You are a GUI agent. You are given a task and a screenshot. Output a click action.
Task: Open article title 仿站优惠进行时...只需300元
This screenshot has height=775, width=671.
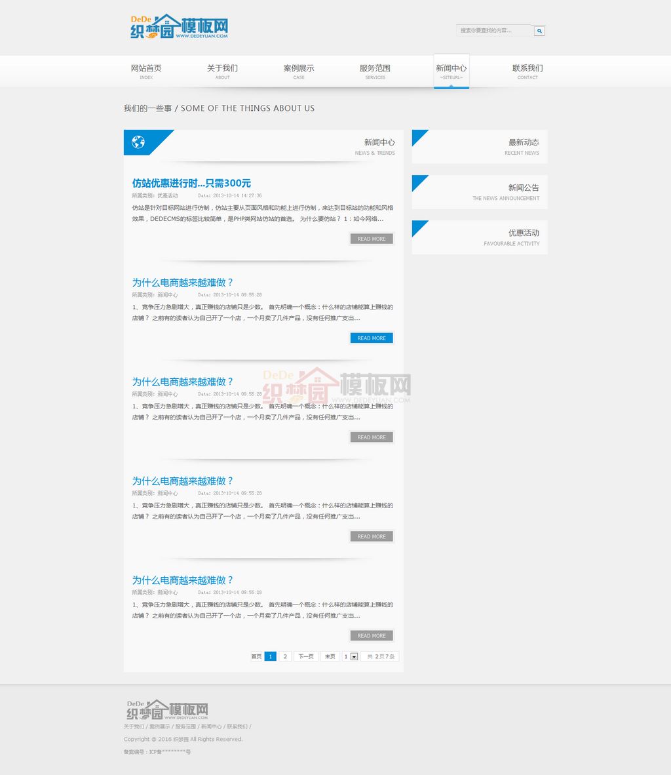[x=191, y=184]
